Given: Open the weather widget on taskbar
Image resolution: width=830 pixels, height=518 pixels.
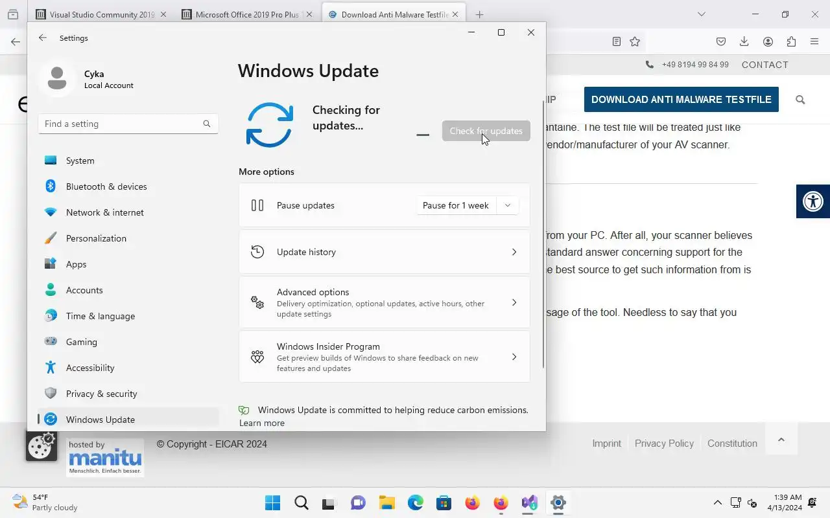Looking at the screenshot, I should 45,502.
